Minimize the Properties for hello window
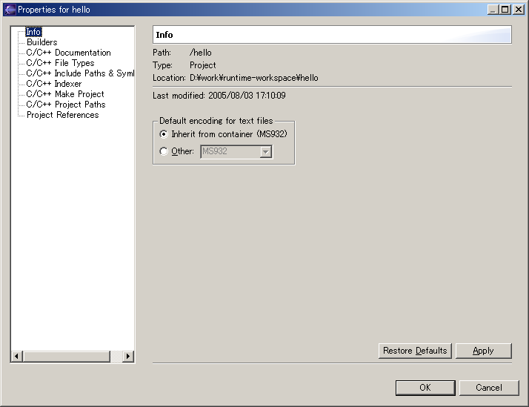This screenshot has height=407, width=529. [493, 10]
